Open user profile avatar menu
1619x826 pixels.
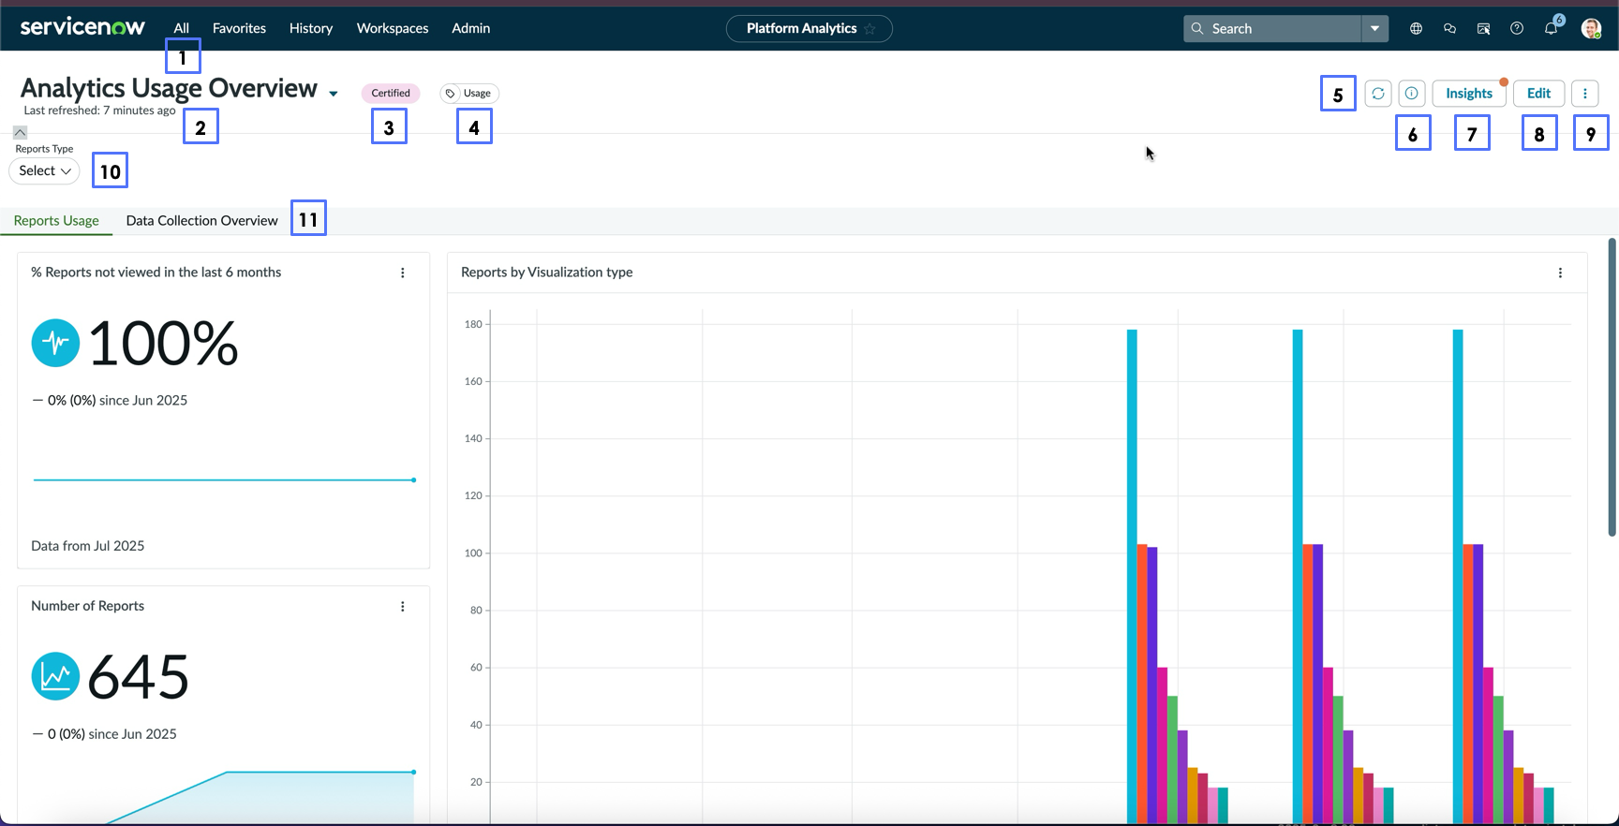coord(1591,28)
